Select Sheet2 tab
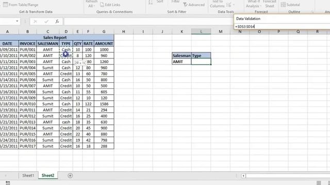This screenshot has height=185, width=330. point(48,175)
